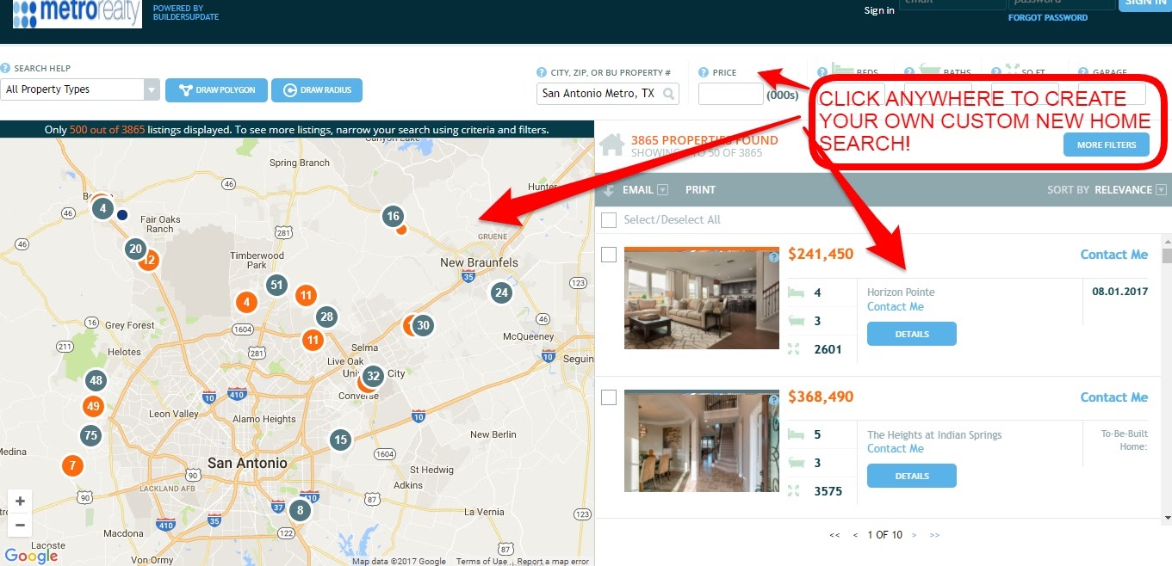Open Details for Horizon Pointe listing
This screenshot has width=1172, height=566.
click(912, 334)
